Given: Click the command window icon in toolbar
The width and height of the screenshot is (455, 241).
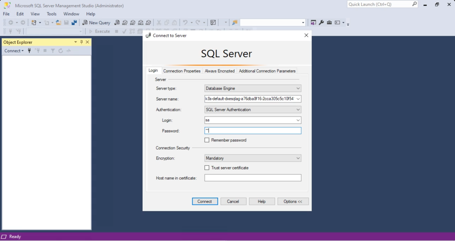Looking at the screenshot, I should click(x=337, y=23).
